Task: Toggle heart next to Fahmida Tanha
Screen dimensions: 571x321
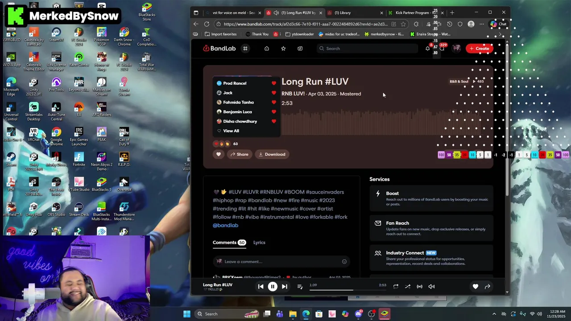Action: [x=274, y=102]
